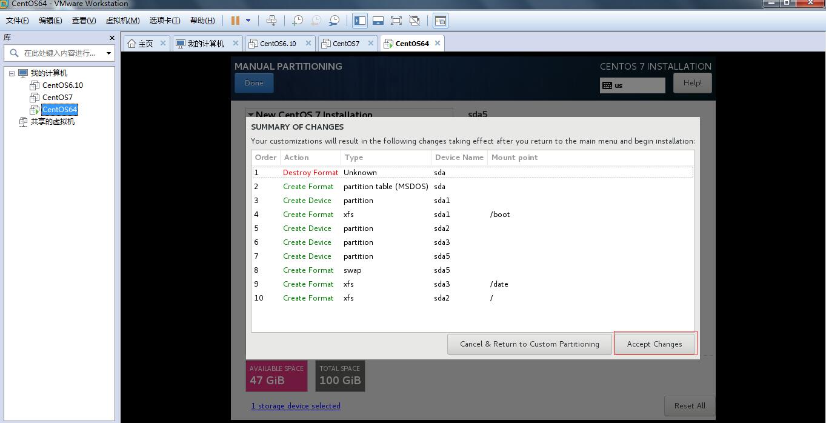This screenshot has width=826, height=423.
Task: Open the 1 storage device selected link
Action: point(296,406)
